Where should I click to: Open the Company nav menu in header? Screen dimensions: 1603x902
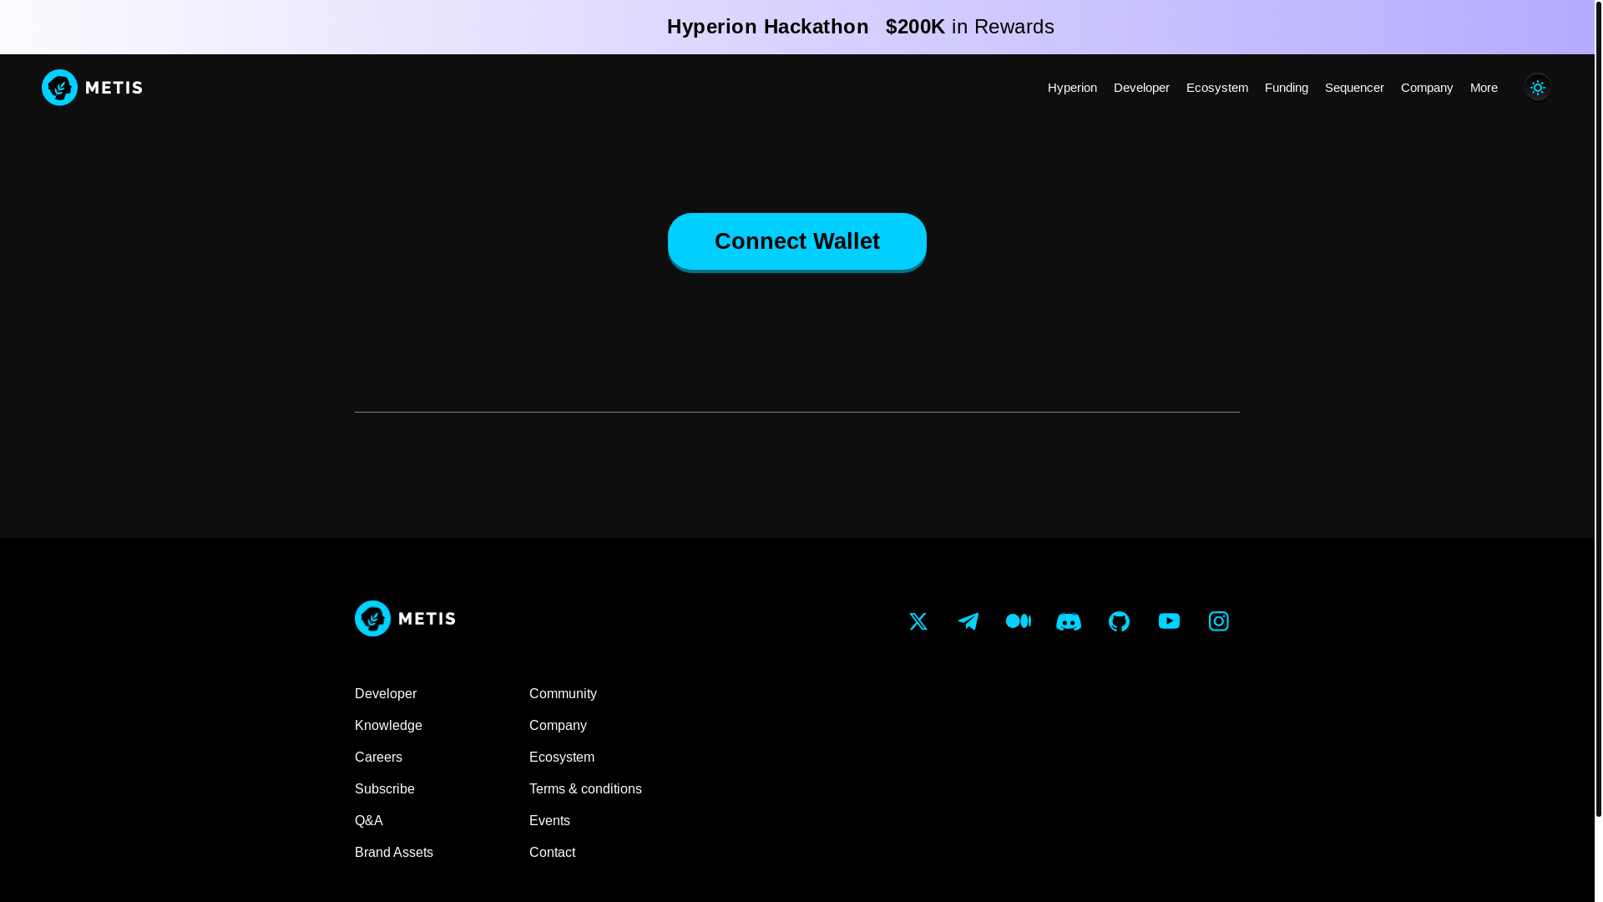point(1426,88)
